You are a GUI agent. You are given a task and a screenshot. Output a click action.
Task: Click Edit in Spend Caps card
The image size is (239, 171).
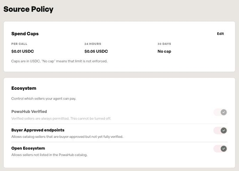[220, 33]
